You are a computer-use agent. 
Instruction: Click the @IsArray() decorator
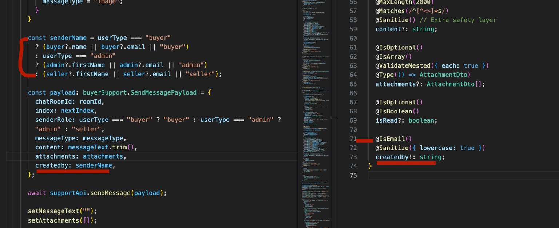(x=393, y=56)
